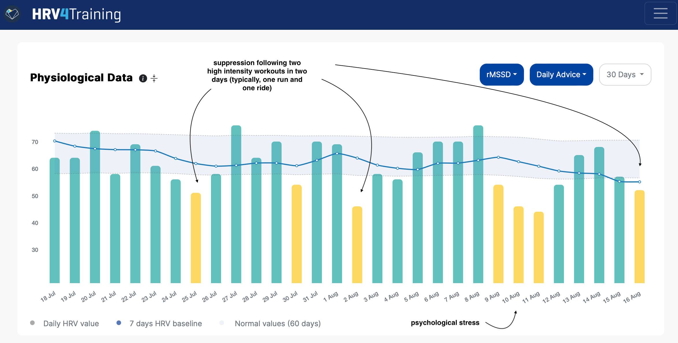Click the HRV4Training heart logo icon
This screenshot has height=343, width=678.
(x=12, y=14)
